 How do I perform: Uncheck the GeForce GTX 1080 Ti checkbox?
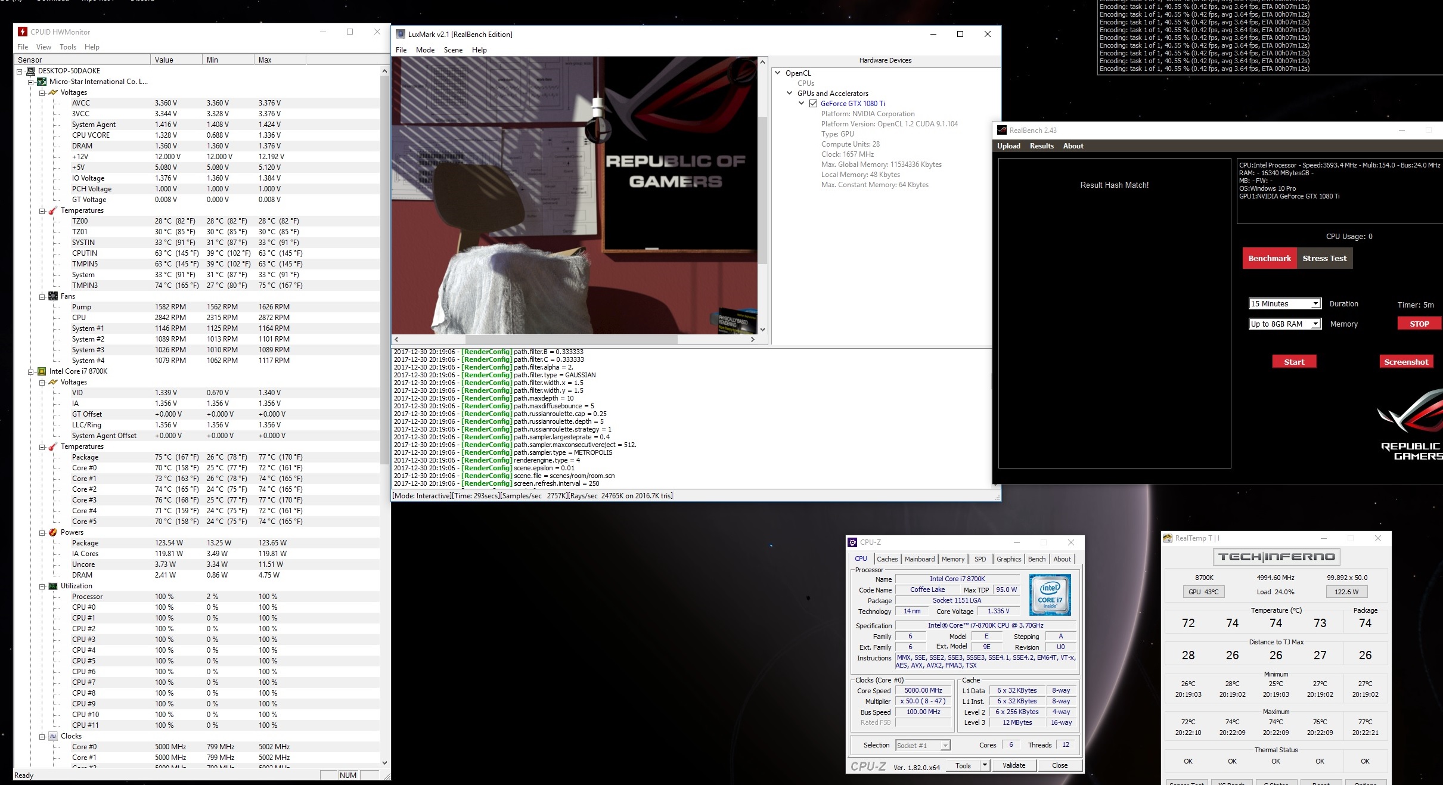click(813, 104)
